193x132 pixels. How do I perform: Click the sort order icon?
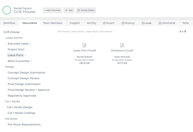[x=182, y=32]
